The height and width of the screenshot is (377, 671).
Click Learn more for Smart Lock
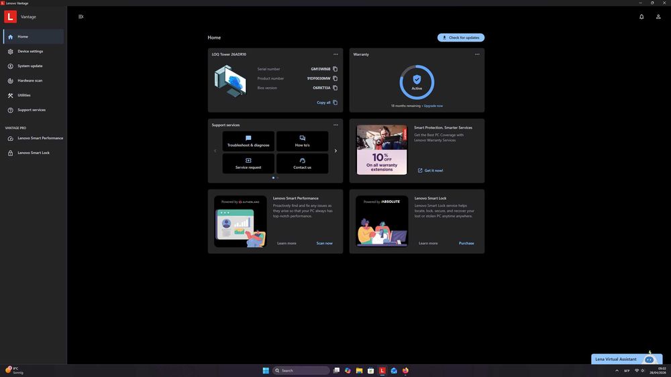click(428, 243)
